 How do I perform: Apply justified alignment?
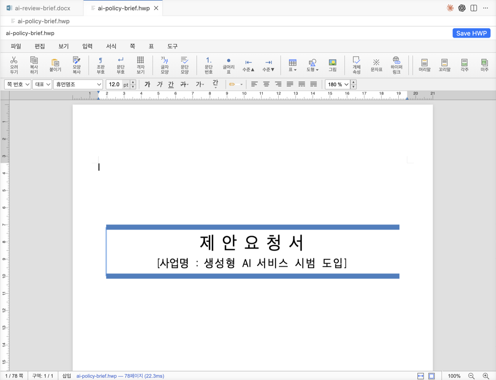coord(290,84)
